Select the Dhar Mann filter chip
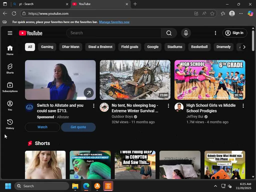Viewport: 256px width, 192px height. (71, 47)
